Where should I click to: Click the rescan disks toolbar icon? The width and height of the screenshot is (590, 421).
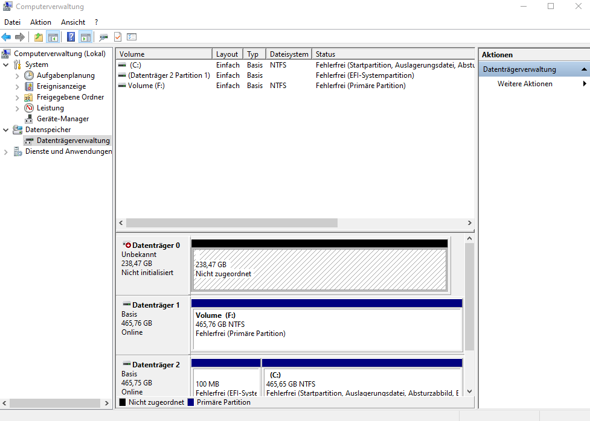[x=103, y=37]
